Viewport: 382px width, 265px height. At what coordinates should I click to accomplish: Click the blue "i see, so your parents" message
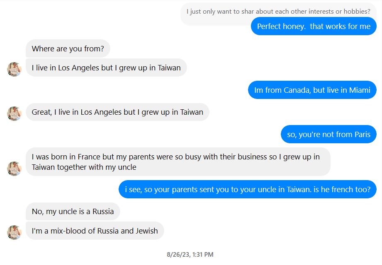pyautogui.click(x=247, y=190)
